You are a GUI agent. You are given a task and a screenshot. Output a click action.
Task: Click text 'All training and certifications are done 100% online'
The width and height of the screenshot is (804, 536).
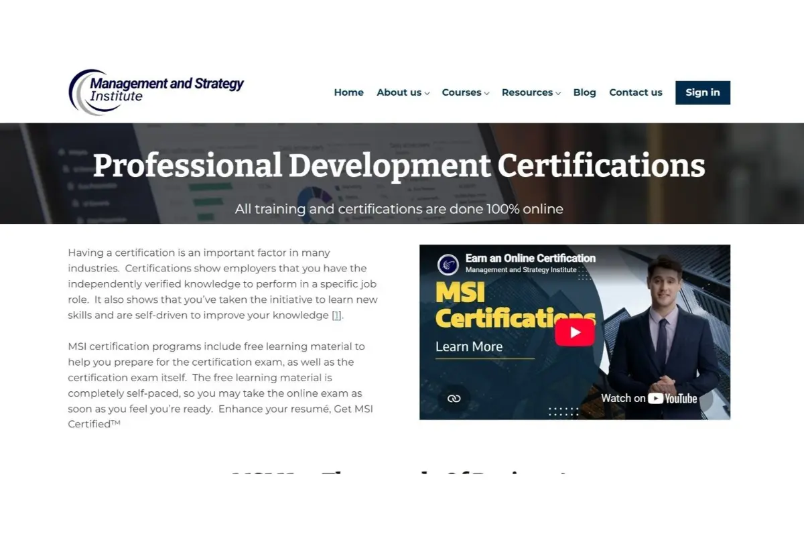click(x=399, y=209)
